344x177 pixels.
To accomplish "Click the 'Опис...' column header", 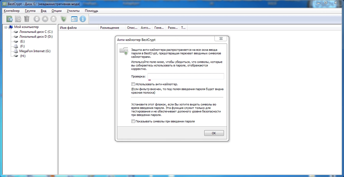I will [x=132, y=27].
